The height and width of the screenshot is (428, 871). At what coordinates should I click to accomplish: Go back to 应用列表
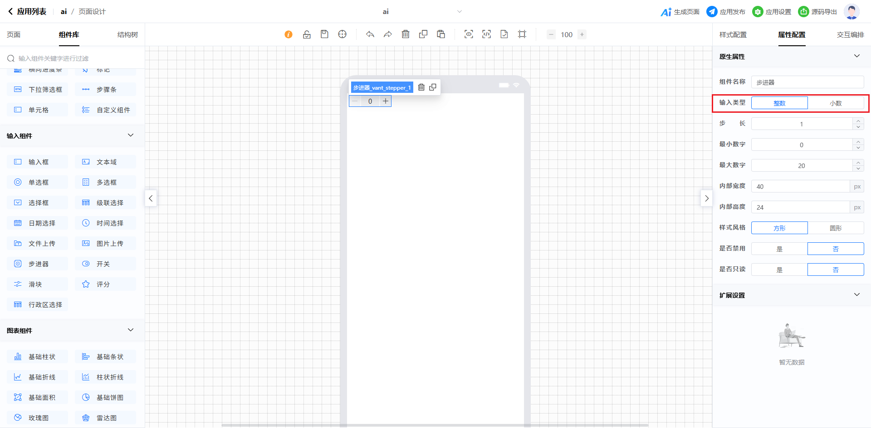(x=27, y=12)
